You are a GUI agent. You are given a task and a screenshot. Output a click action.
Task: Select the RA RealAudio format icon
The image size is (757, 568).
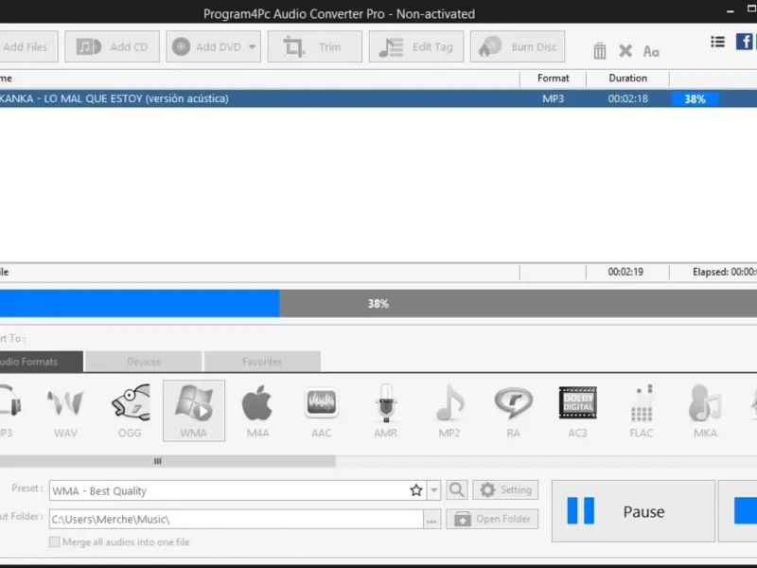point(514,411)
